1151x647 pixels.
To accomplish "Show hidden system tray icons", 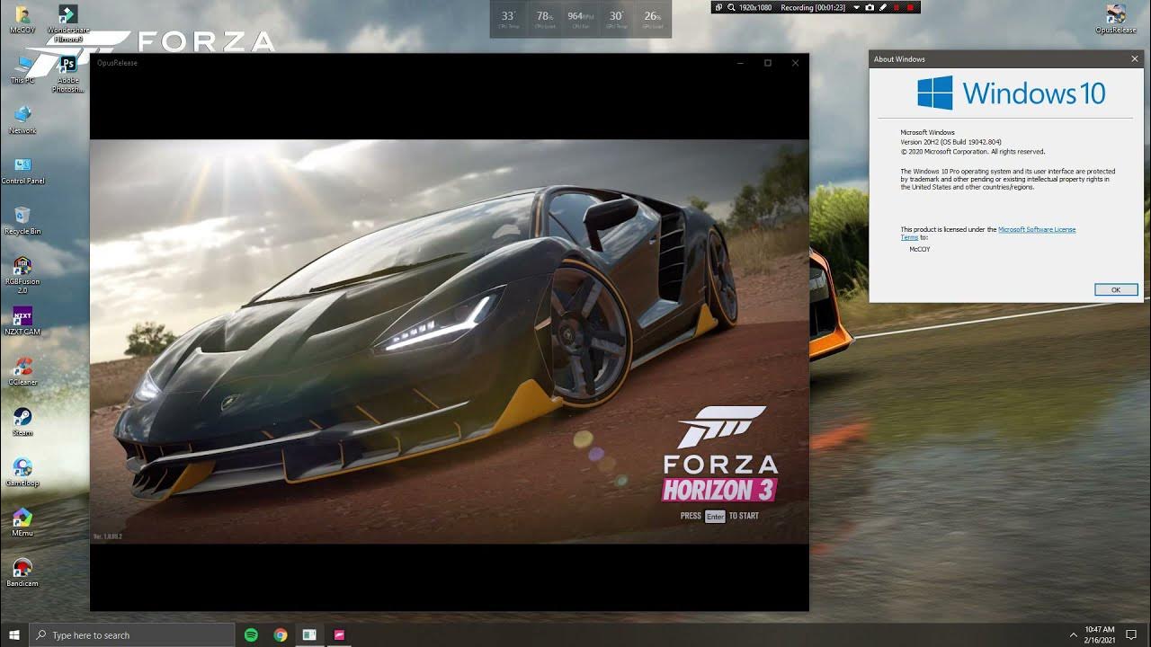I will [1073, 635].
